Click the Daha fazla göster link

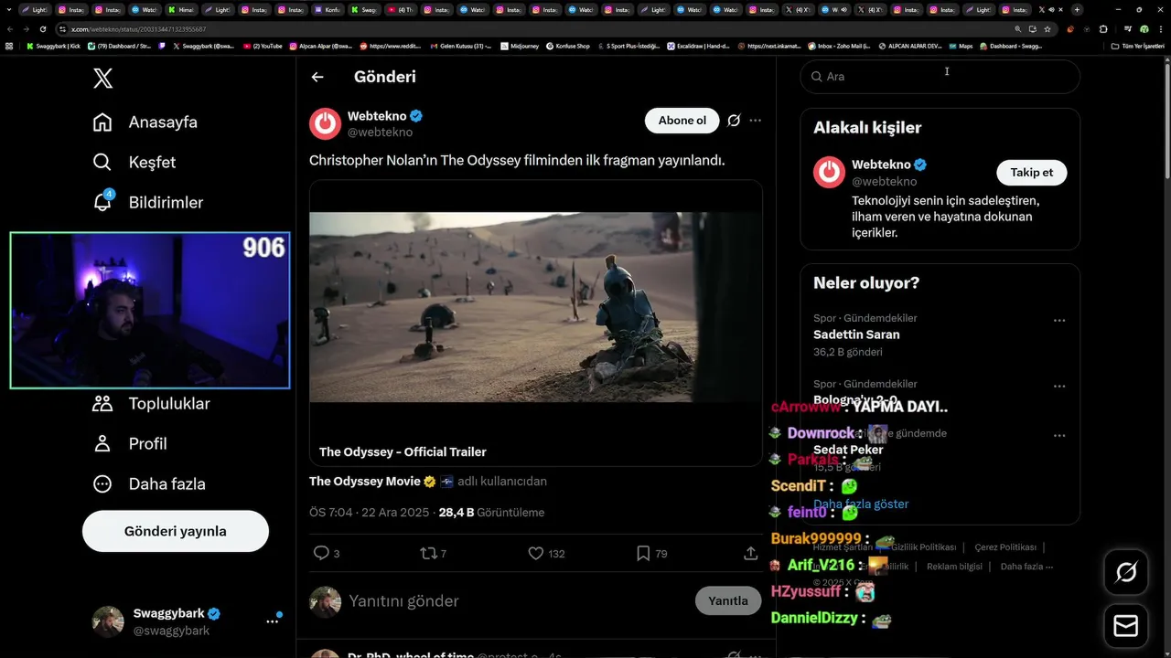point(861,504)
